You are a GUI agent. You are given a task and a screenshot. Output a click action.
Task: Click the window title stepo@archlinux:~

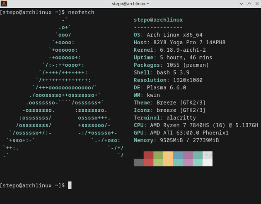click(x=130, y=4)
